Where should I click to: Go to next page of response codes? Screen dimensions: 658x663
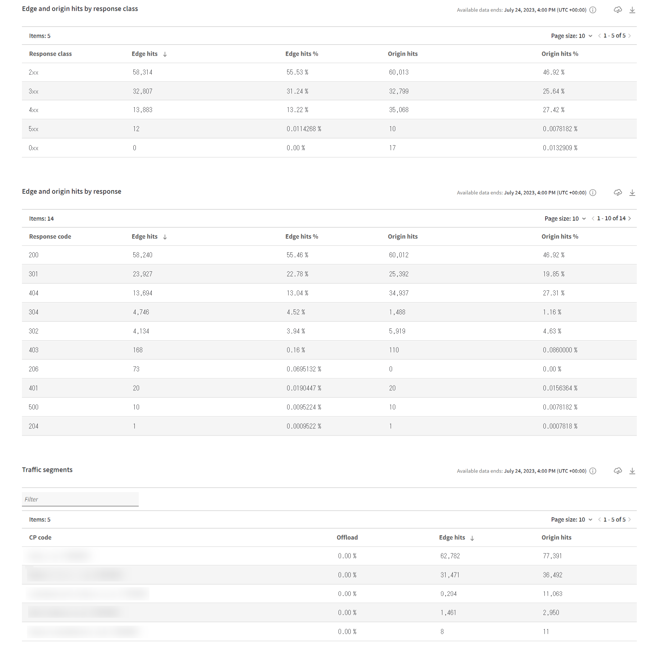click(x=630, y=218)
